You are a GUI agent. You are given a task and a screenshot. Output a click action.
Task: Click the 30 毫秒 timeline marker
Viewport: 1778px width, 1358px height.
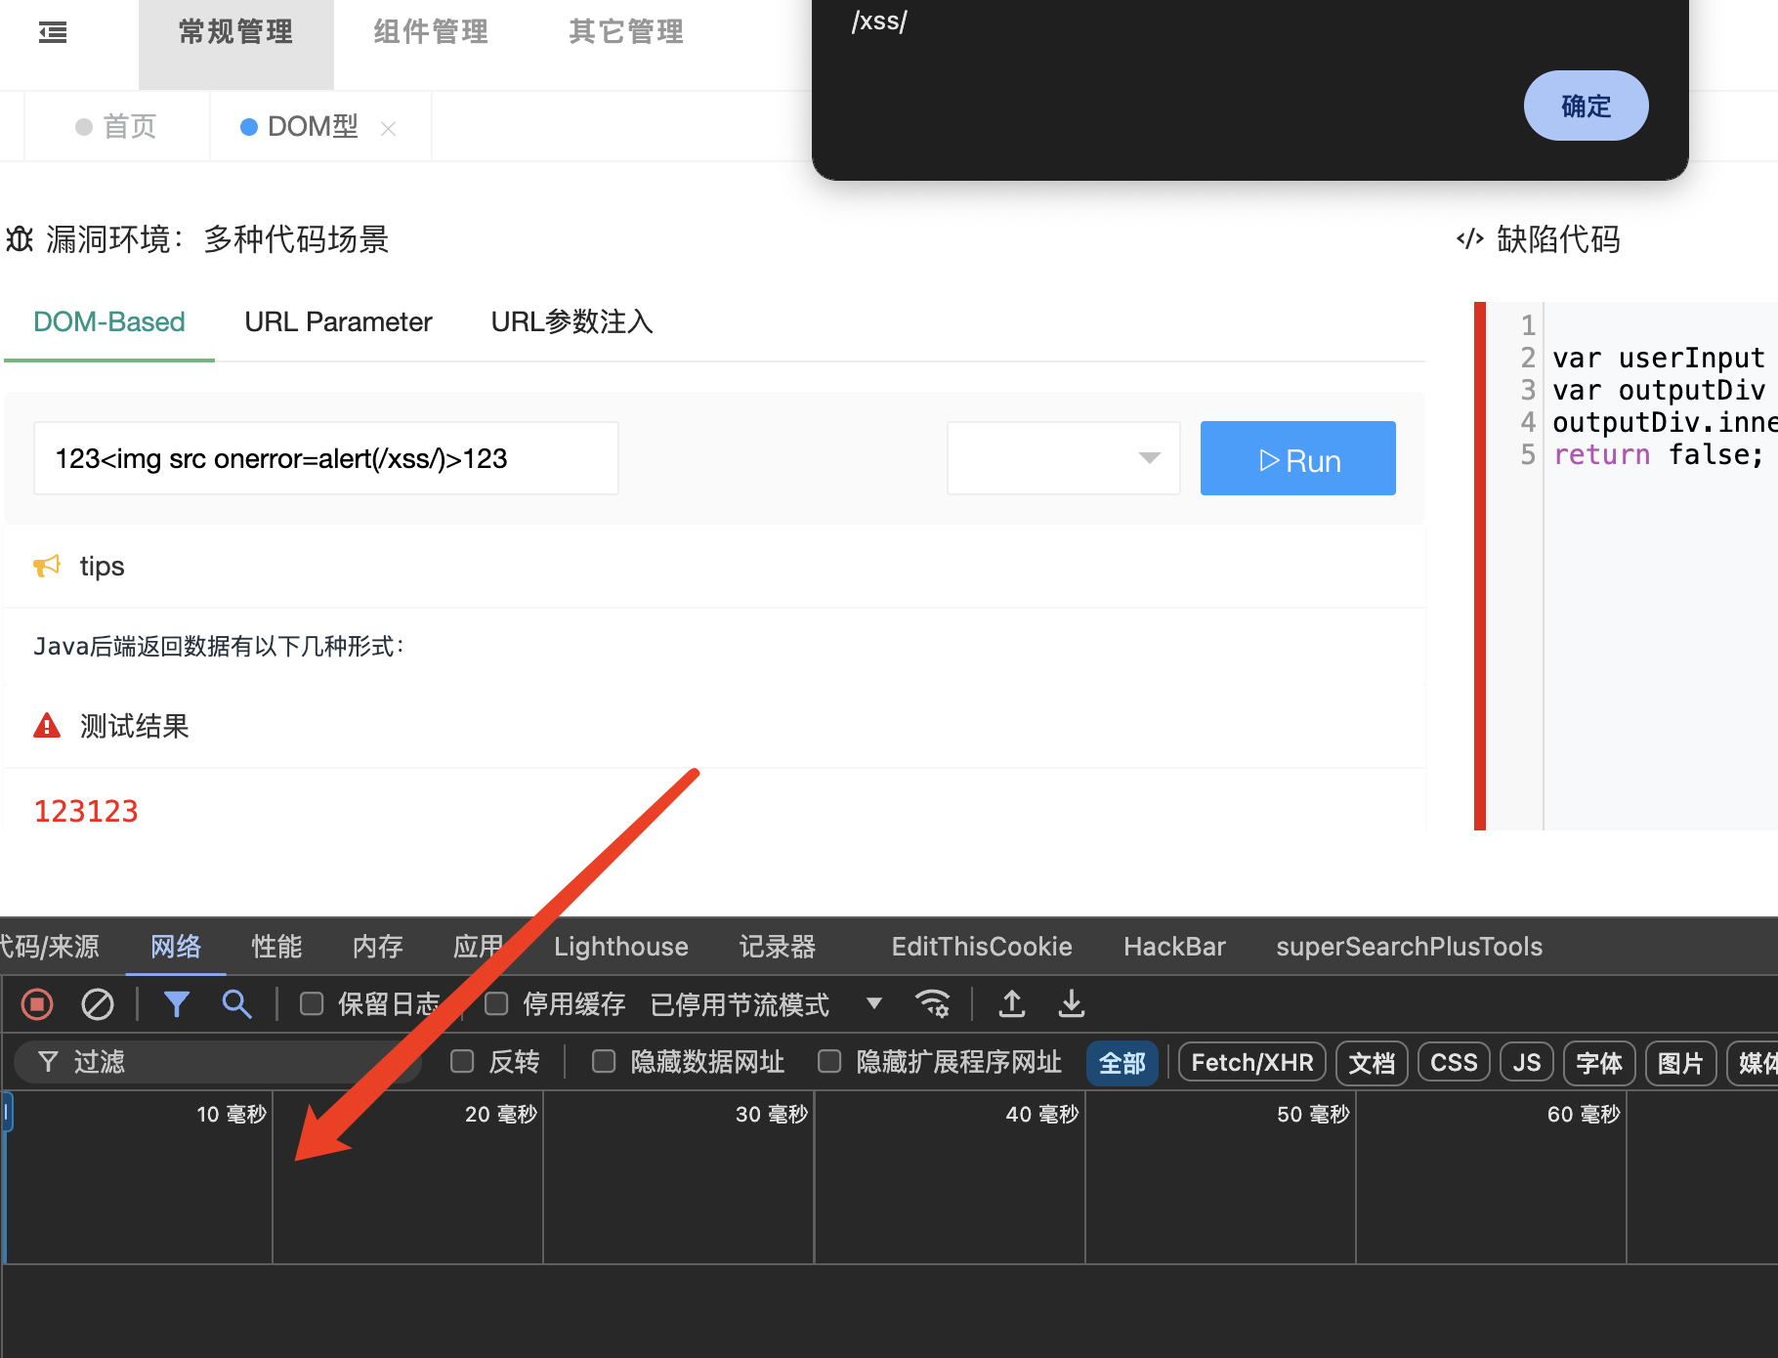[x=771, y=1114]
